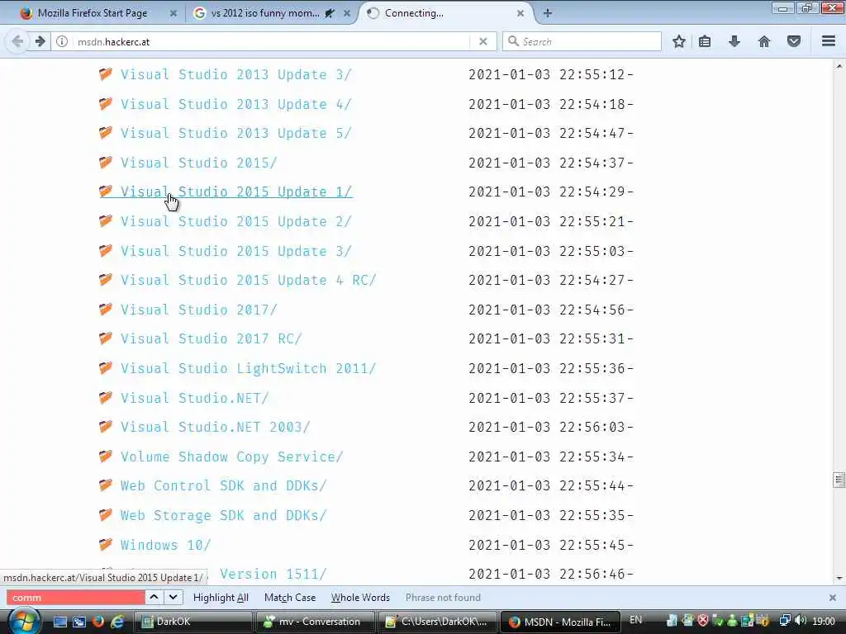Bookmark this page with the star icon
Viewport: 846px width, 634px height.
pos(679,41)
